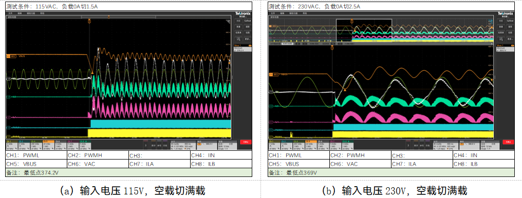
Task: Open Ch 1 badge in left scope
Action: 12,145
